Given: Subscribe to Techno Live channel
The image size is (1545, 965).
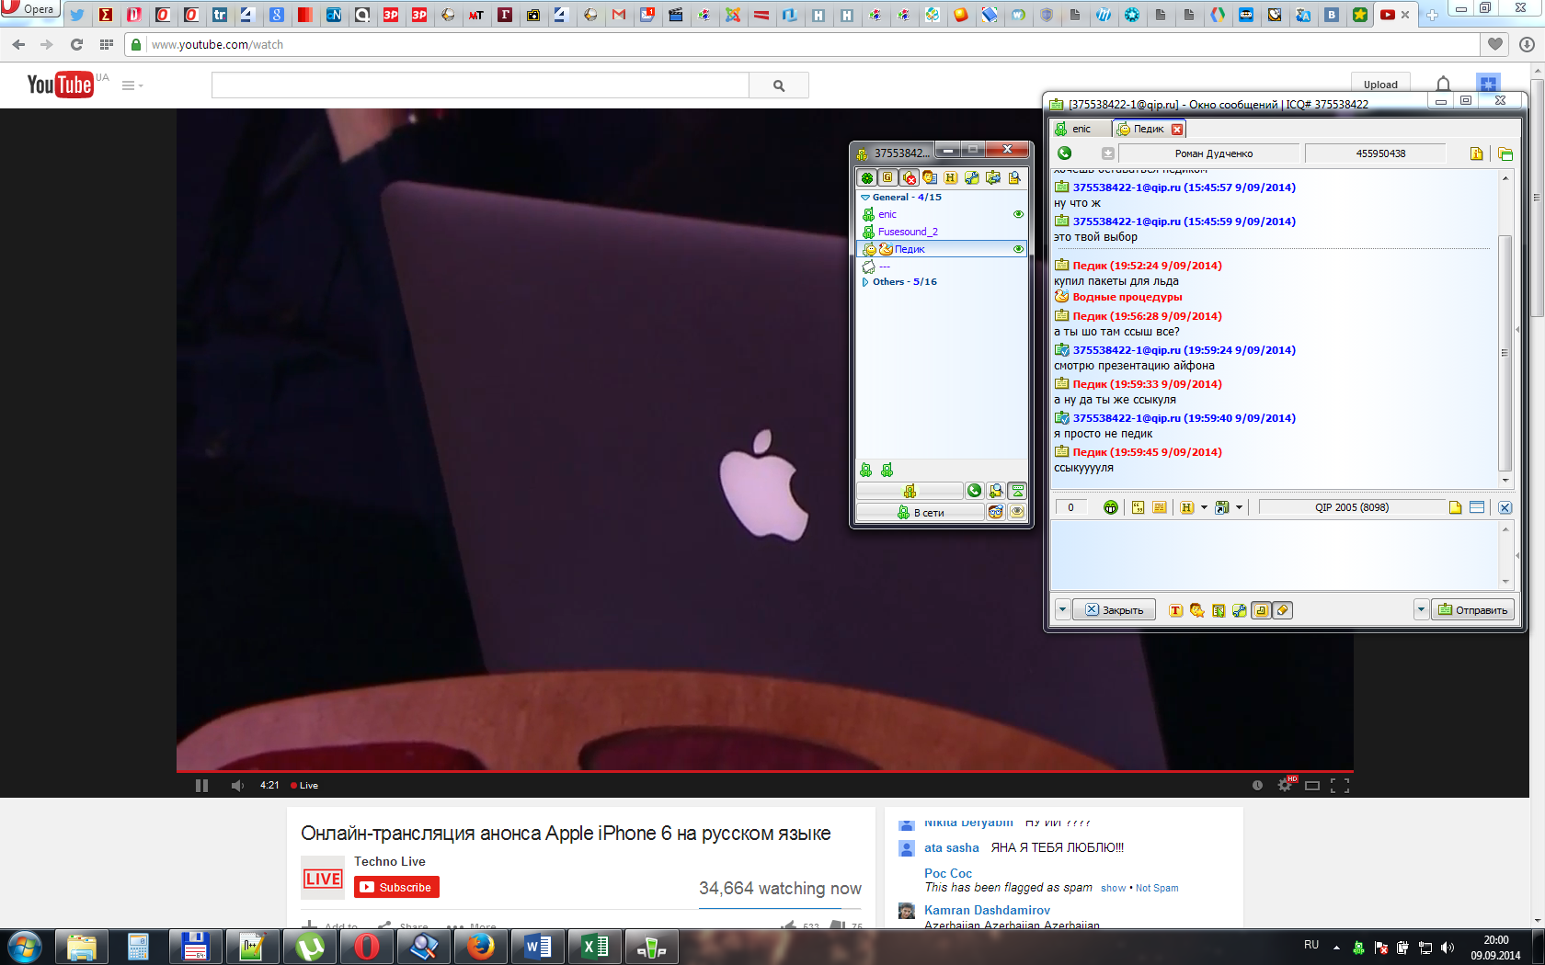Looking at the screenshot, I should point(396,887).
